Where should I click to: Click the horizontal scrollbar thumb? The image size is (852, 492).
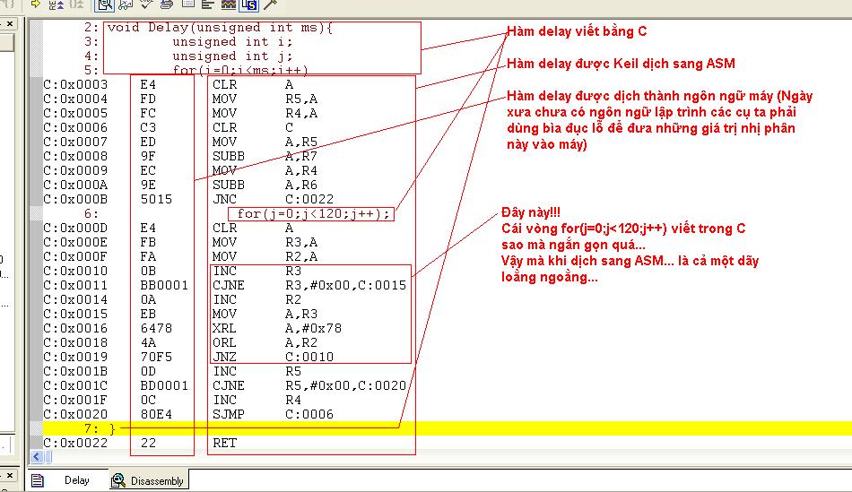click(x=48, y=457)
